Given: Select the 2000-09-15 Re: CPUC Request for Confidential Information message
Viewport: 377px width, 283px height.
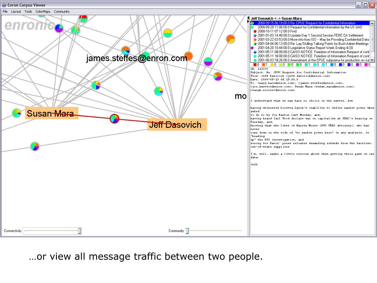Looking at the screenshot, I should click(x=310, y=23).
